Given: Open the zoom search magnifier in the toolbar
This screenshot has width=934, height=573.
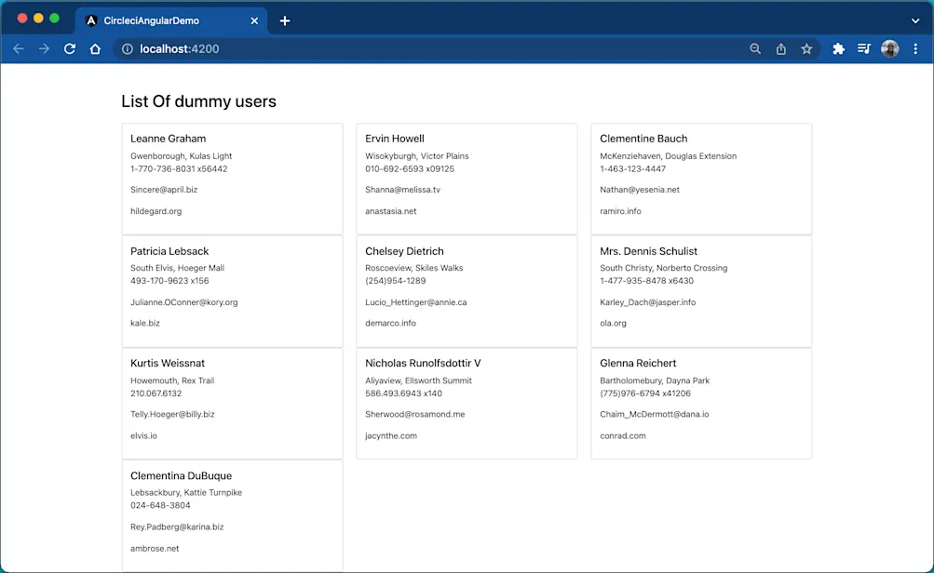Looking at the screenshot, I should coord(754,48).
